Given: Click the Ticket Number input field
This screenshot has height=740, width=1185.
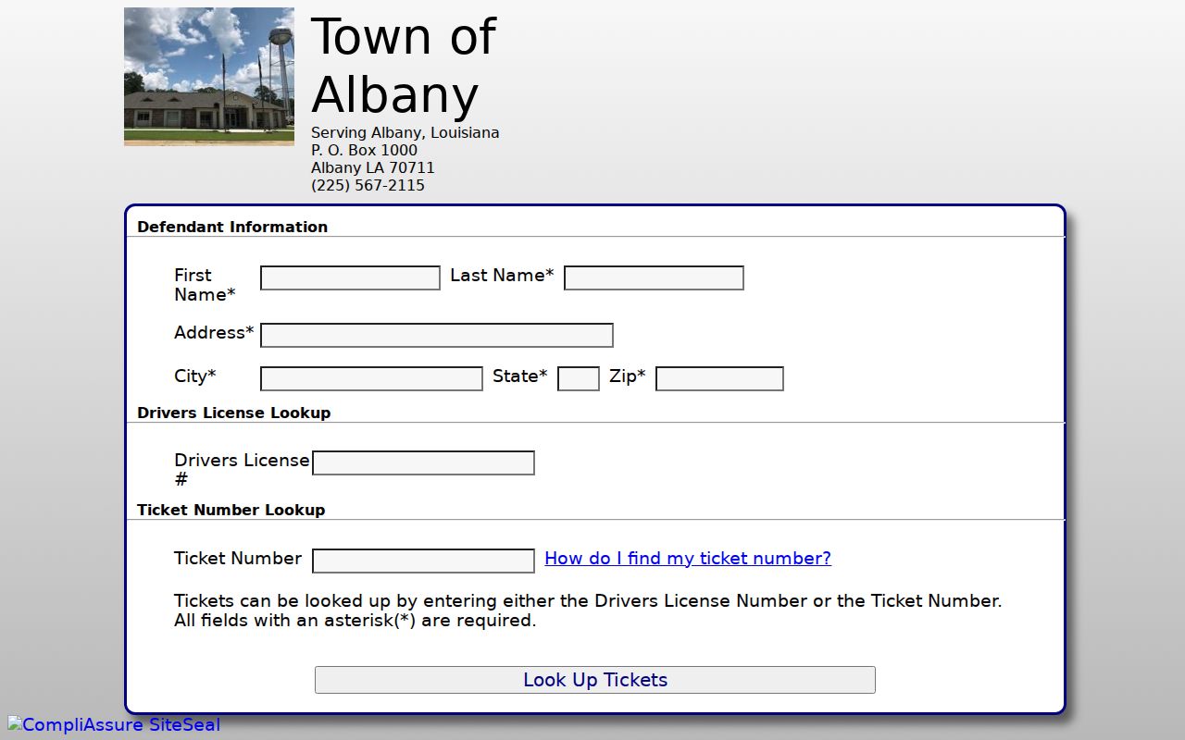Looking at the screenshot, I should tap(423, 561).
